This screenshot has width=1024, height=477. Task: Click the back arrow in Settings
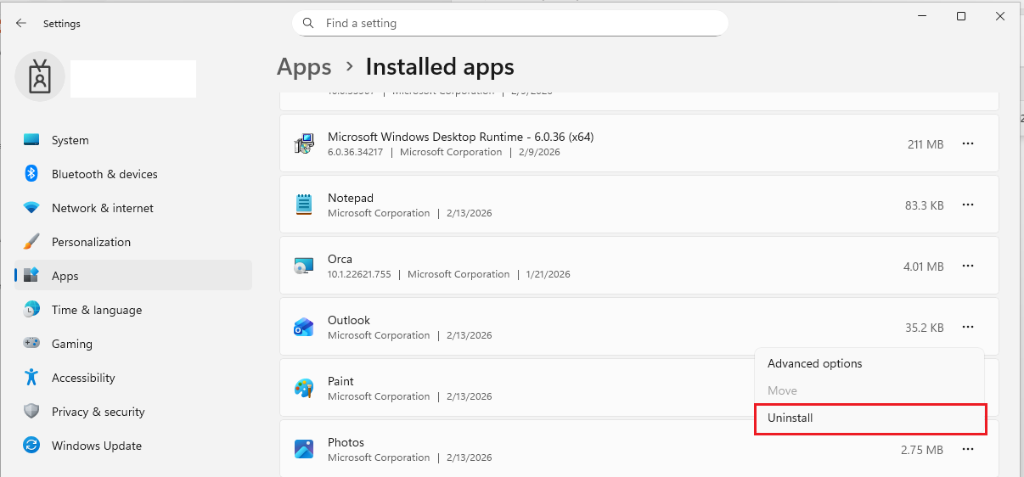(21, 24)
